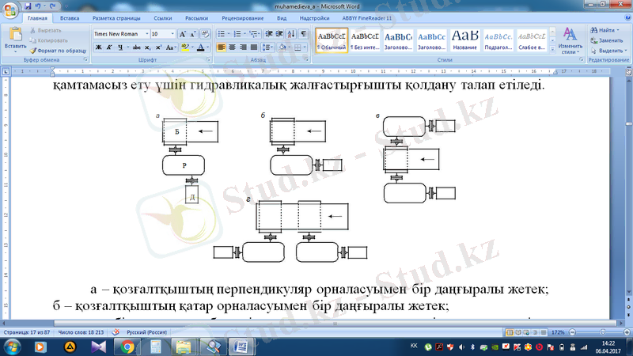Viewport: 633px width, 356px height.
Task: Change language Русский (Россия) in status bar
Action: click(146, 332)
